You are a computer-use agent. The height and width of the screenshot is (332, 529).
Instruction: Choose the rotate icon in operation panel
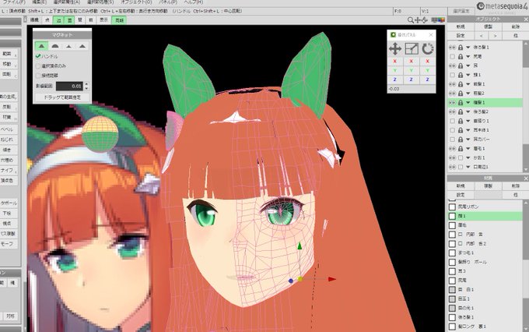(x=427, y=49)
